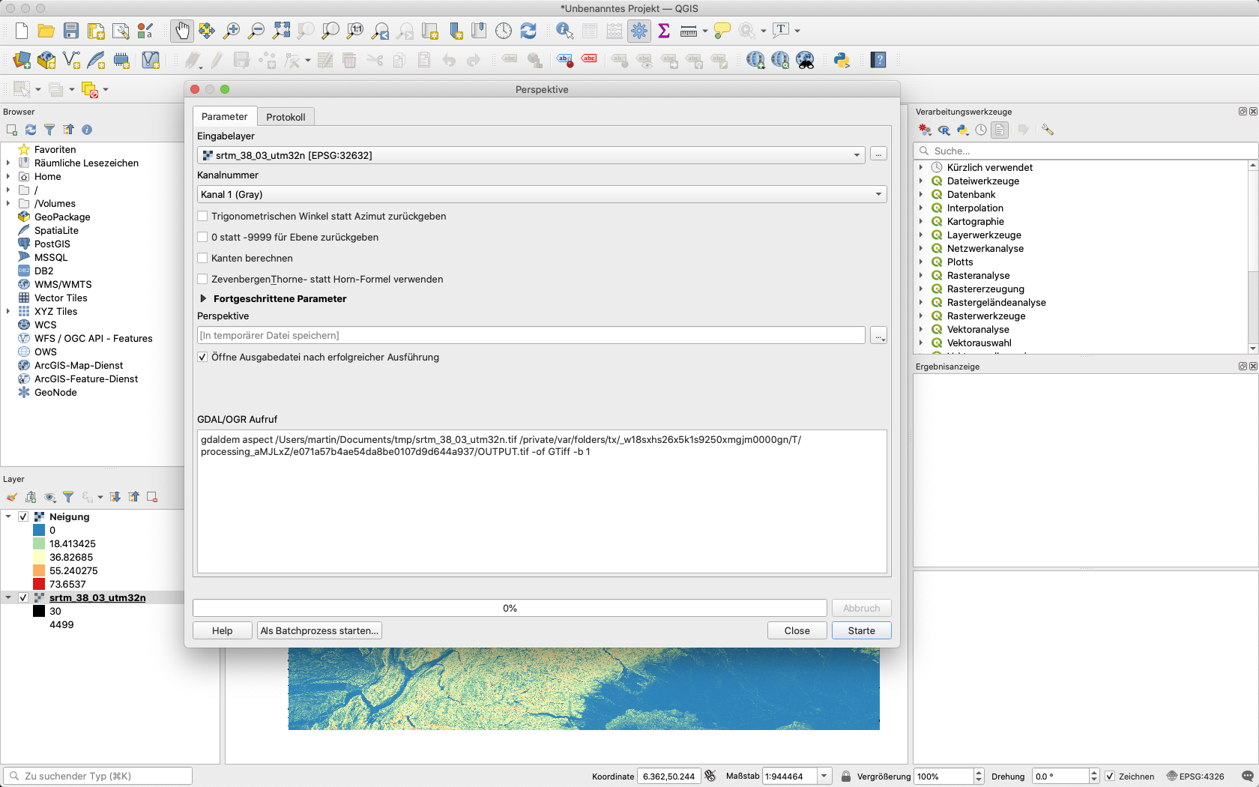Click the Refresh map icon
Viewport: 1259px width, 787px height.
(x=528, y=31)
